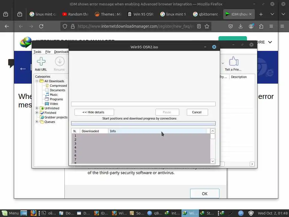Screen dimensions: 289x217
Task: Switch to the Random thi... YouTube tab
Action: pos(76,14)
